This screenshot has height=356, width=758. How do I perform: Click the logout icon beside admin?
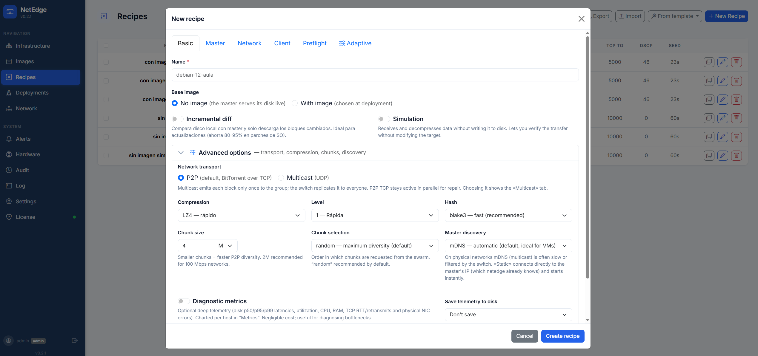[x=75, y=340]
